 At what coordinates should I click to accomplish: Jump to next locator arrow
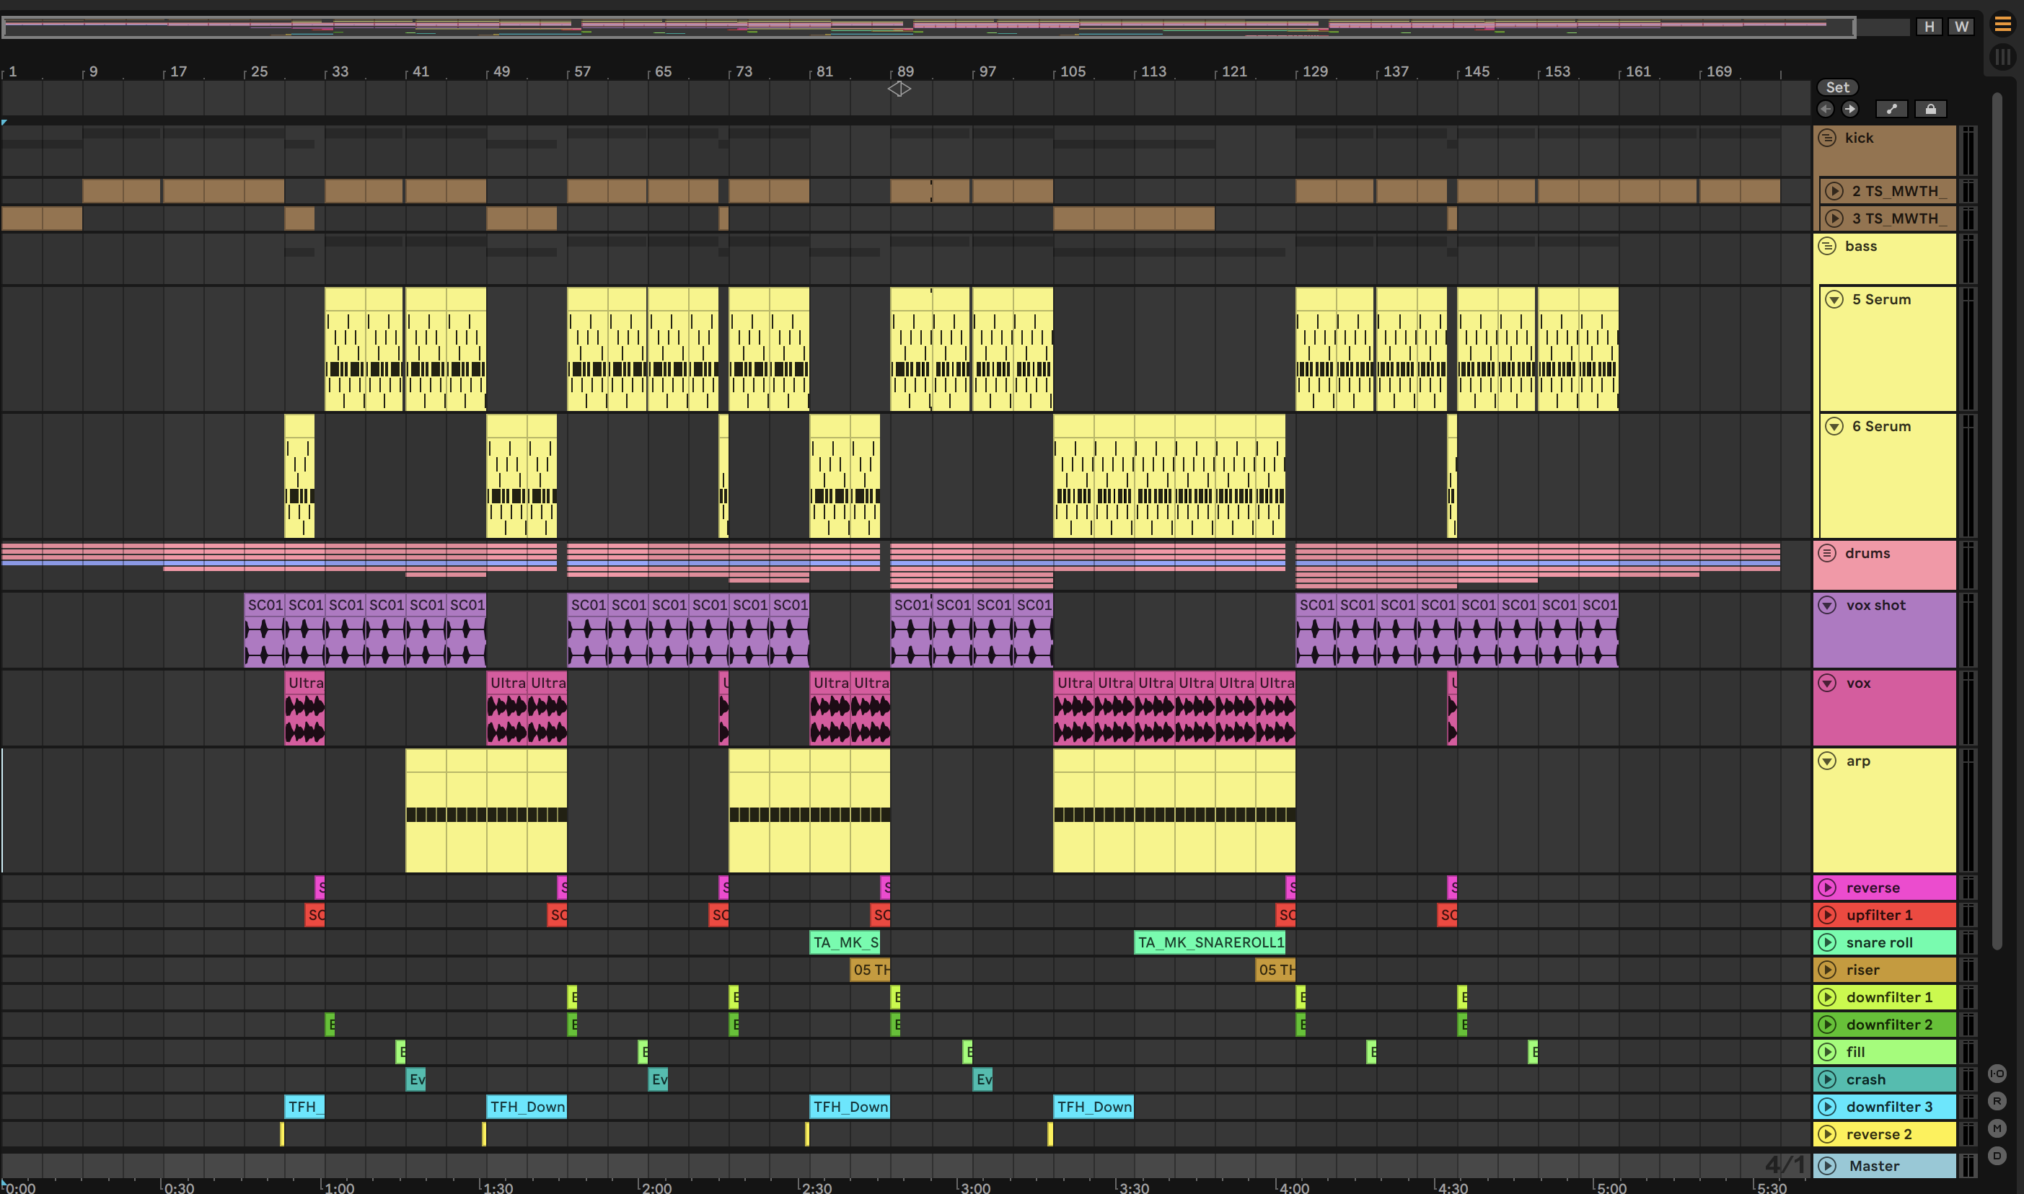(x=1849, y=110)
